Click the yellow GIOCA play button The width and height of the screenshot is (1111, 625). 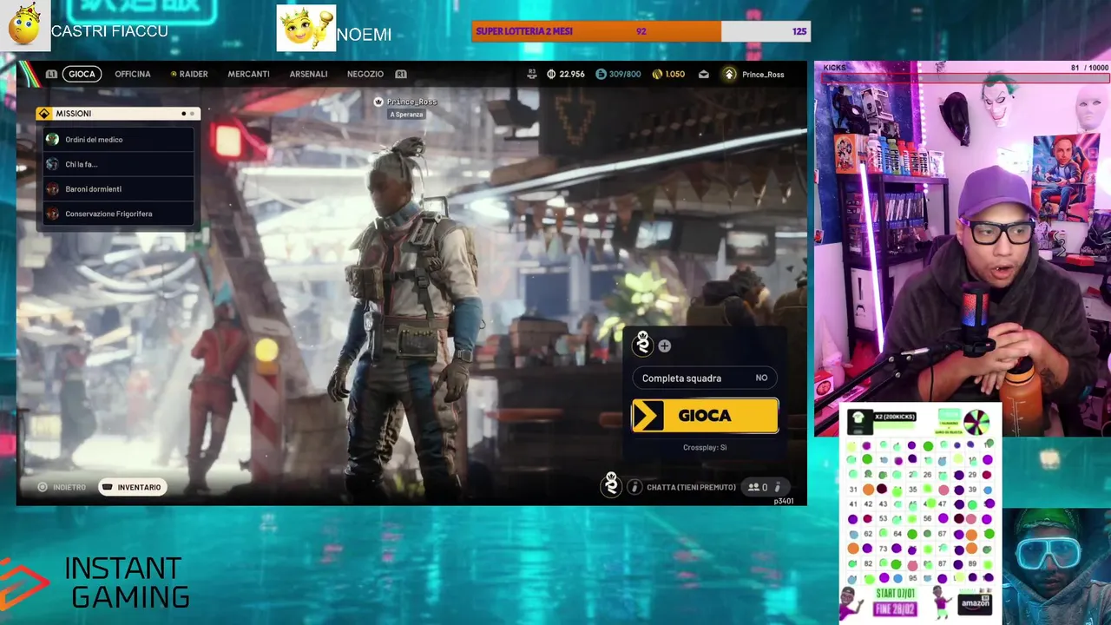click(705, 416)
